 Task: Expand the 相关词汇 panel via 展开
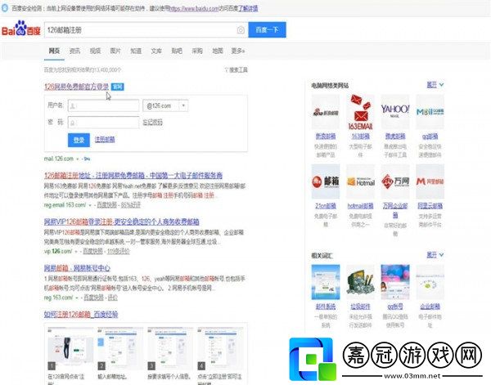click(x=435, y=255)
